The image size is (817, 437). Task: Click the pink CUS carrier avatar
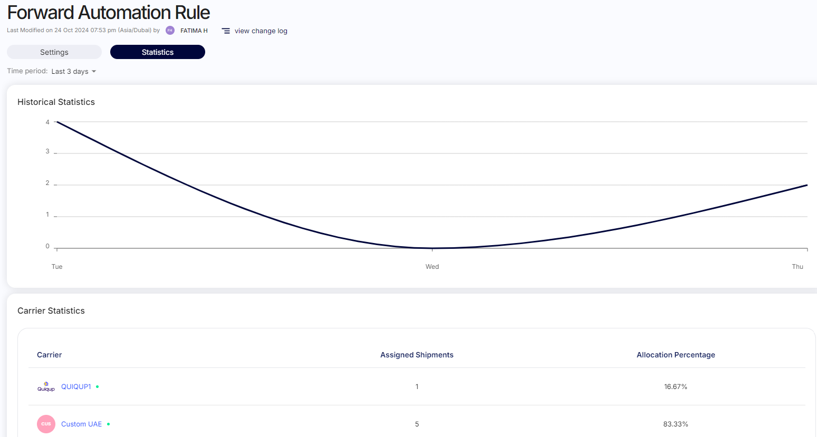tap(46, 424)
